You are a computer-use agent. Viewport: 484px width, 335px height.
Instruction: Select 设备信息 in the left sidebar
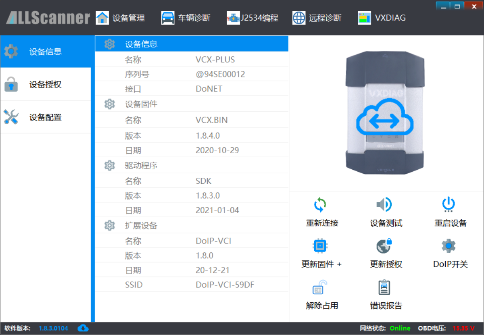tap(46, 52)
